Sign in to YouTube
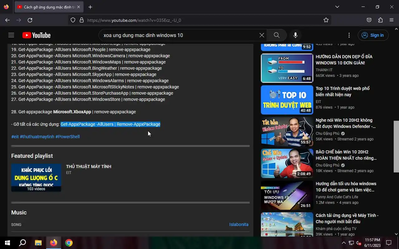 tap(373, 35)
